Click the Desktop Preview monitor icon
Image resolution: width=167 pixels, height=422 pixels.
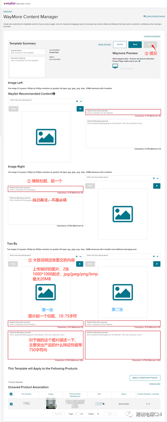[115, 66]
